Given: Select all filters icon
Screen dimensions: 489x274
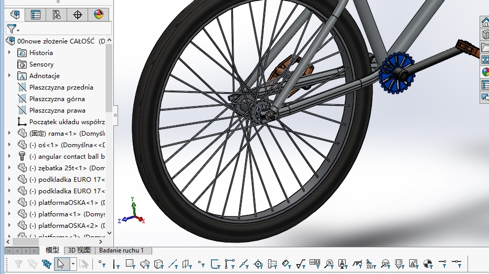Looking at the screenshot, I should click(47, 265).
